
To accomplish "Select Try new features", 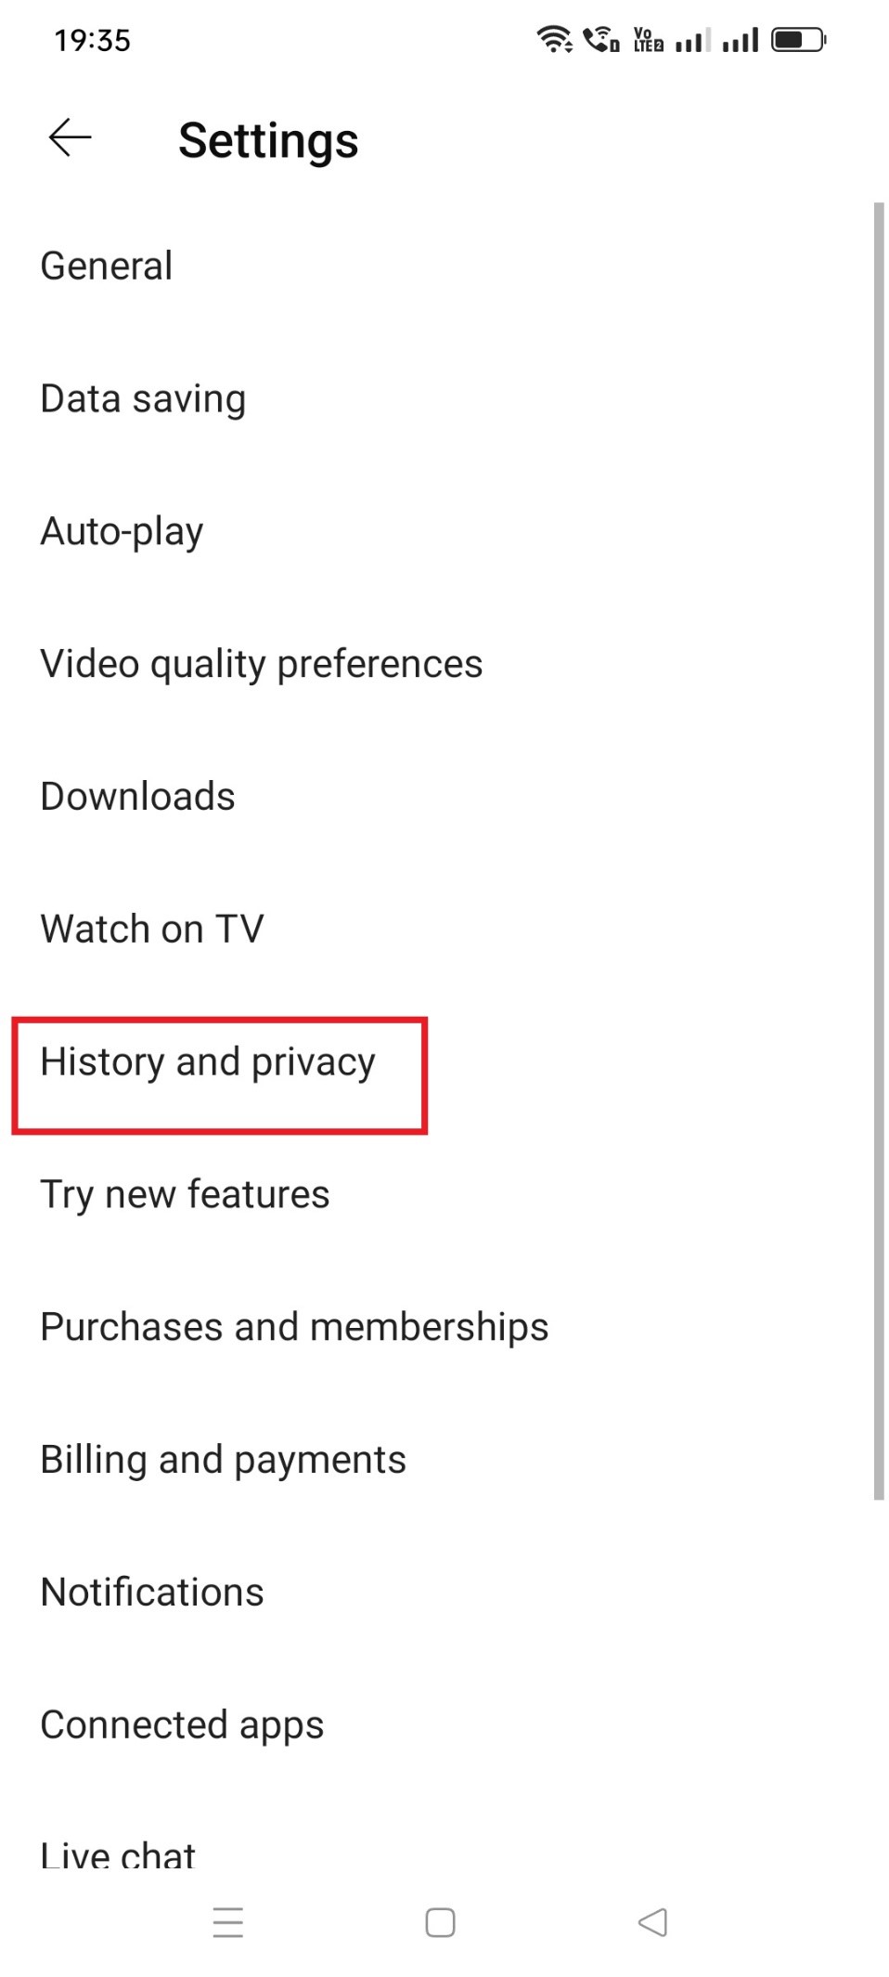I will click(185, 1194).
